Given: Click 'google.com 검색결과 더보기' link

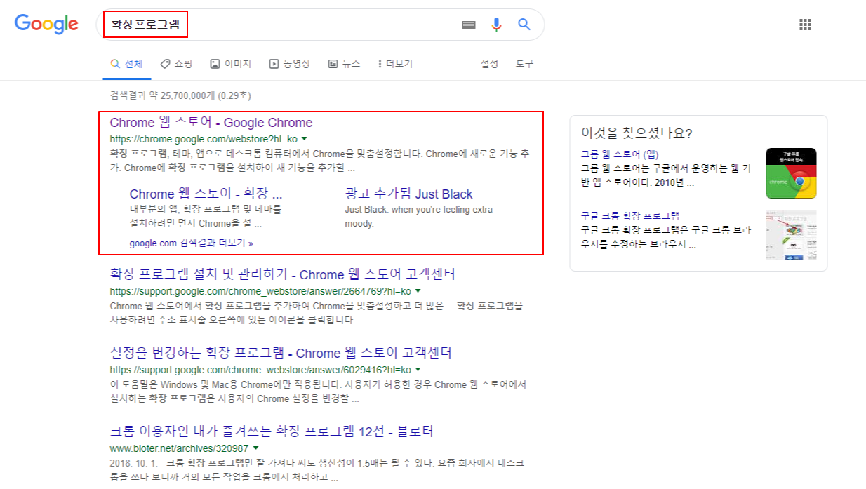Looking at the screenshot, I should click(x=191, y=243).
